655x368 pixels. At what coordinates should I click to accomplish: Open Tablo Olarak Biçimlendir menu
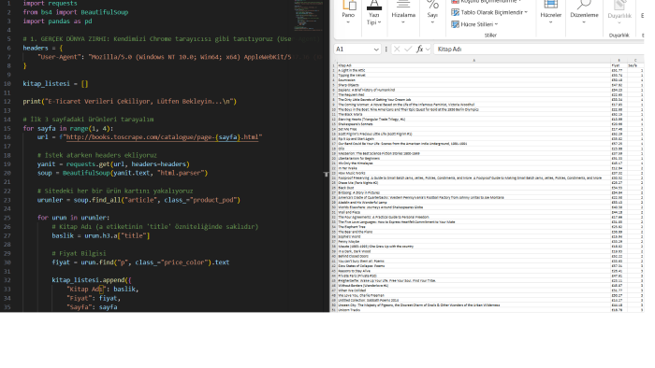point(489,12)
